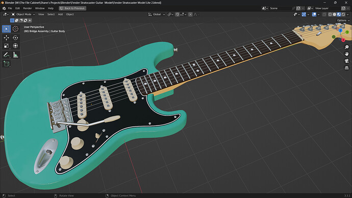This screenshot has width=352, height=198.
Task: Add a new View Layer icon
Action: [343, 8]
